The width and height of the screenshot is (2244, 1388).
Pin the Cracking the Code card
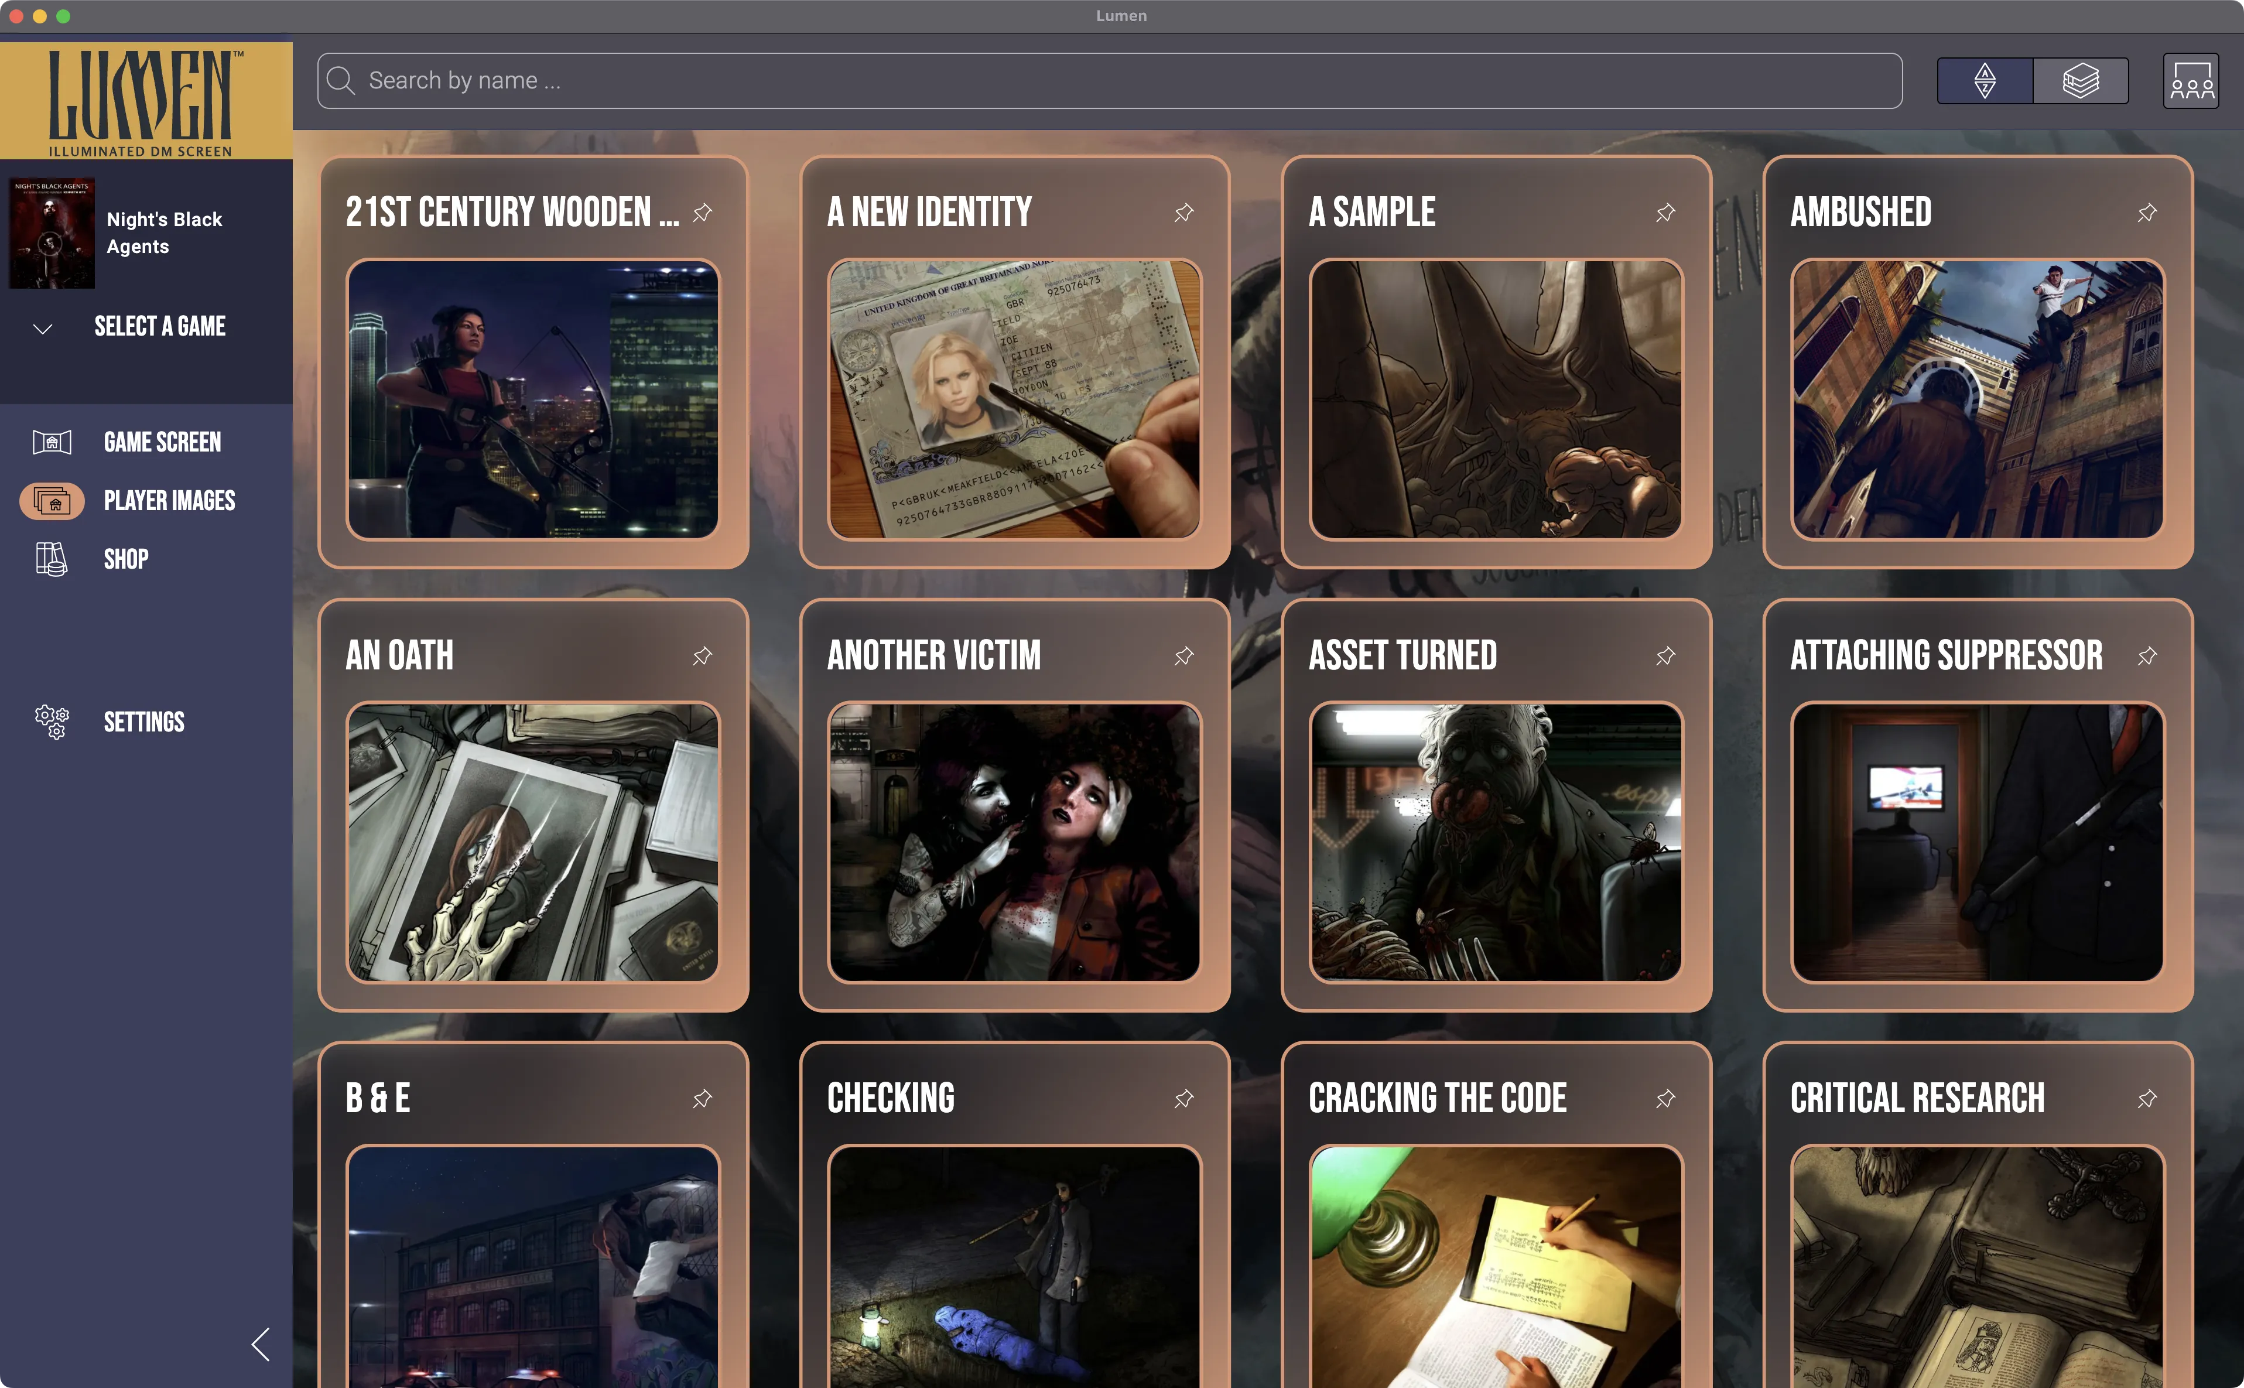pos(1665,1098)
